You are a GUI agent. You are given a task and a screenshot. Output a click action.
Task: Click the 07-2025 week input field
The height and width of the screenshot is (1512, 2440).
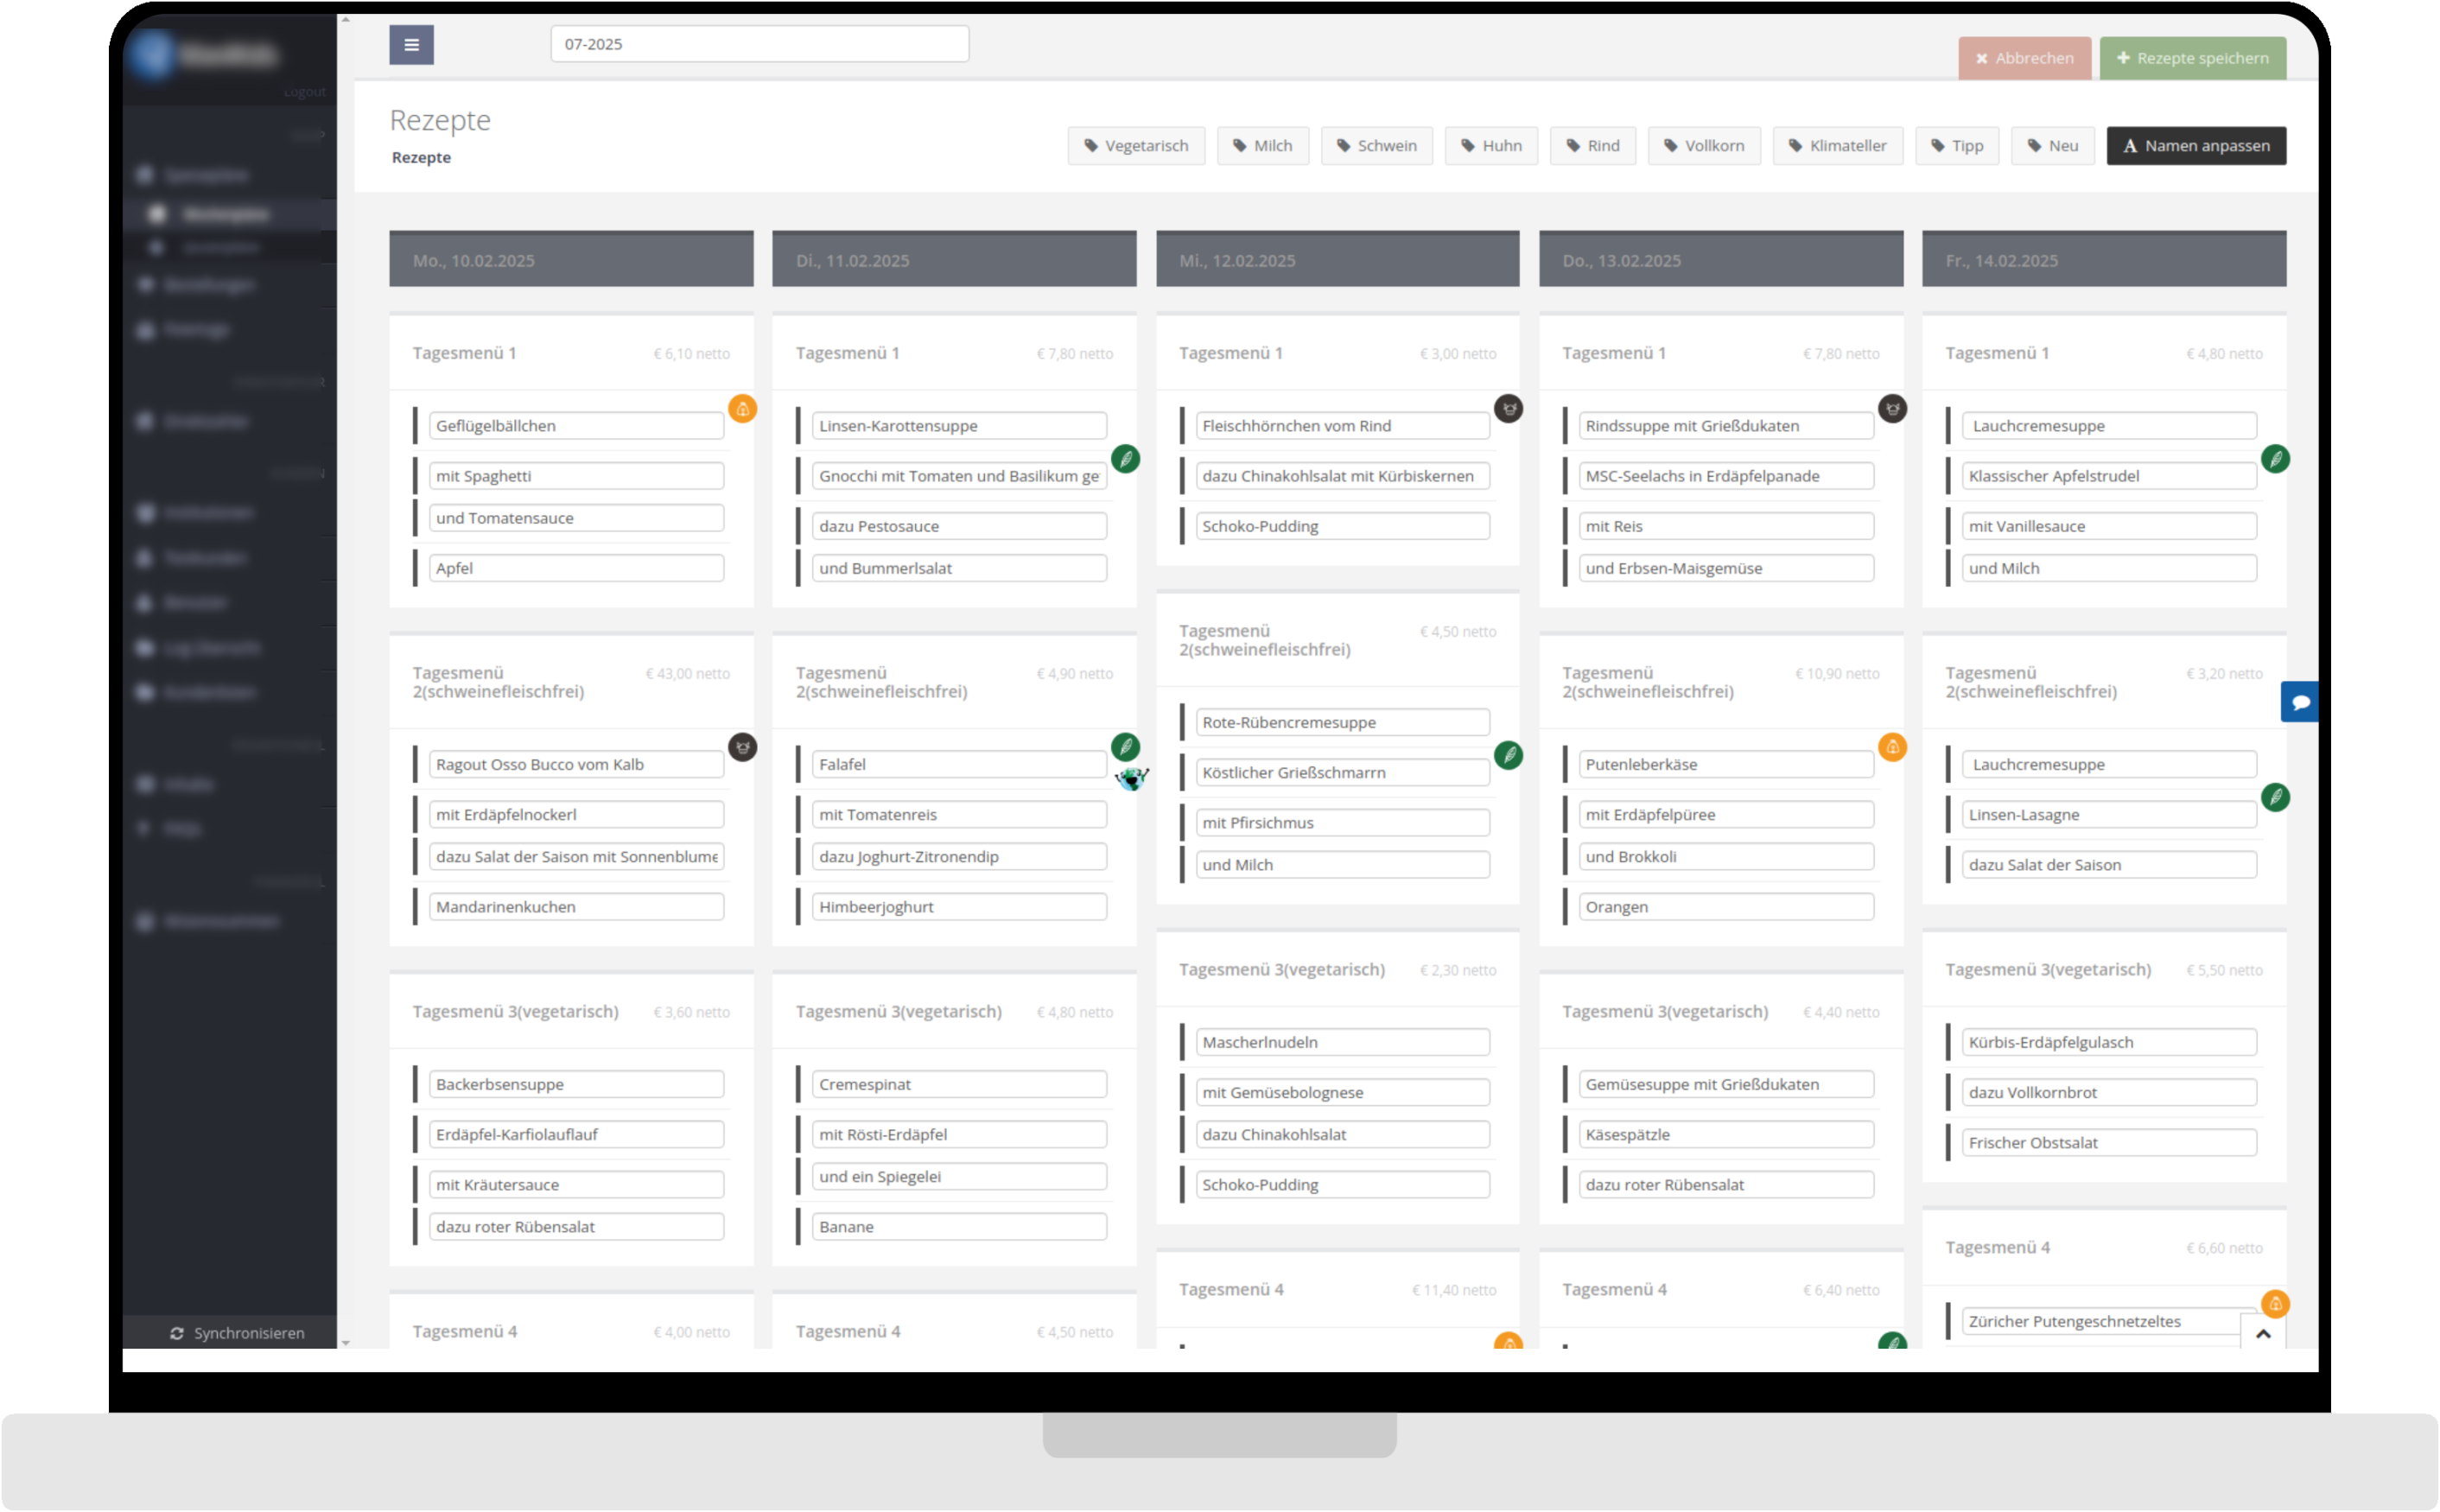pyautogui.click(x=759, y=43)
